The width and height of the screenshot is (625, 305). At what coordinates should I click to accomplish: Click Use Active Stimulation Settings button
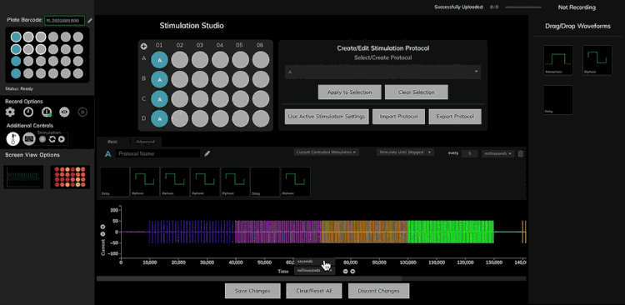click(327, 117)
